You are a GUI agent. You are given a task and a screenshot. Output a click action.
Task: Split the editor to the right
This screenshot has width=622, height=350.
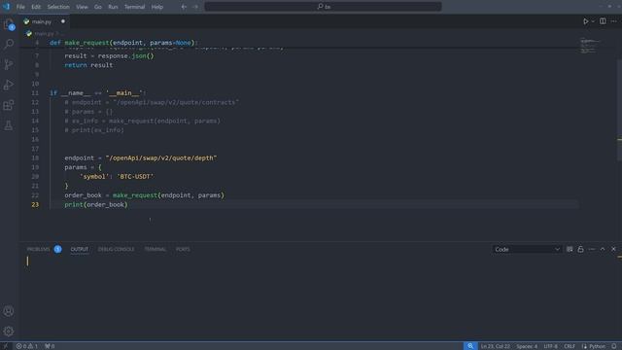click(603, 21)
